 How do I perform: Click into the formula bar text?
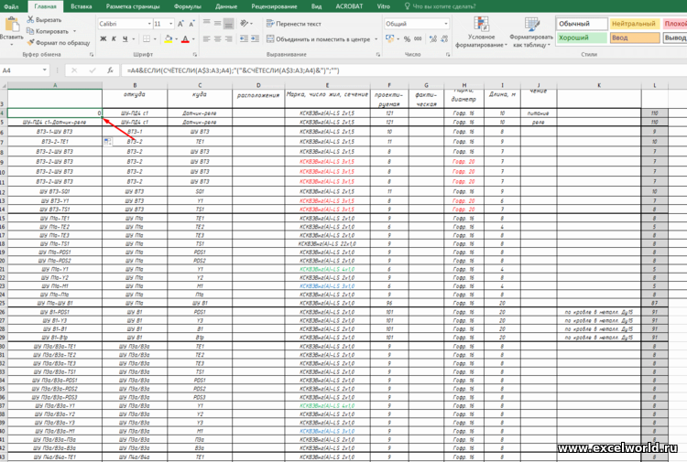click(233, 70)
